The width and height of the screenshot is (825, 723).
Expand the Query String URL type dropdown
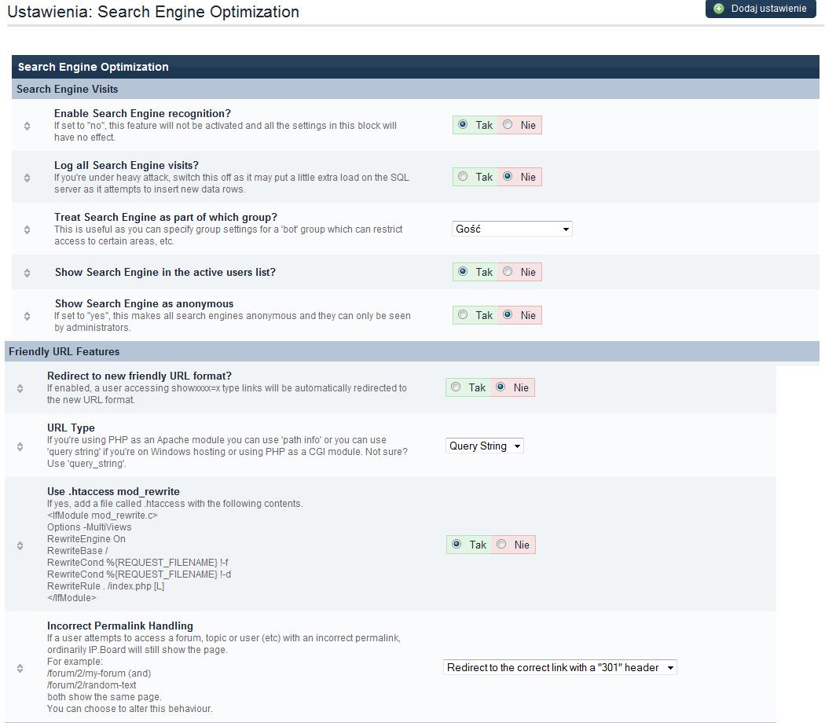(x=484, y=446)
